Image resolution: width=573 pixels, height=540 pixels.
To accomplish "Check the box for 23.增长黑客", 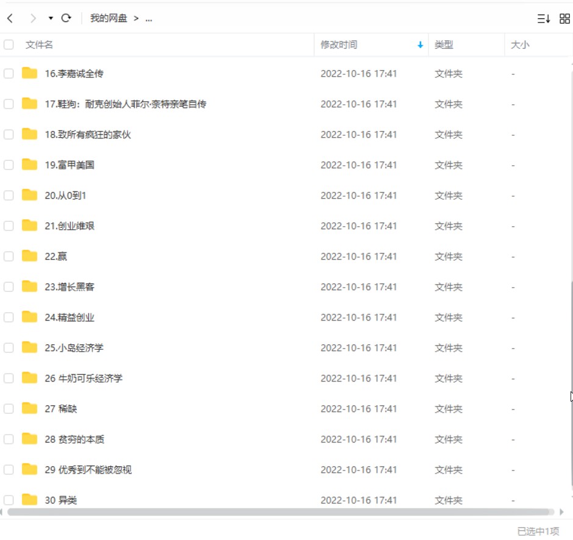I will [9, 287].
